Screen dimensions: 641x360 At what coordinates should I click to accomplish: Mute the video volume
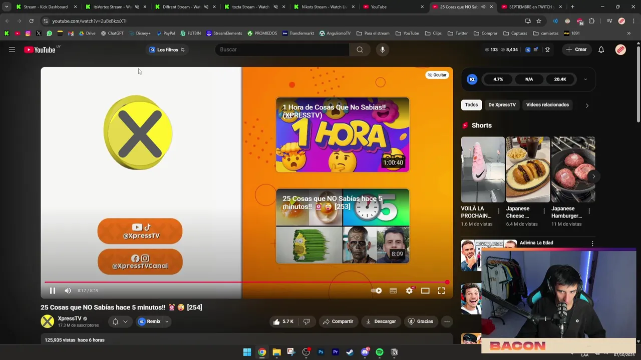(68, 290)
